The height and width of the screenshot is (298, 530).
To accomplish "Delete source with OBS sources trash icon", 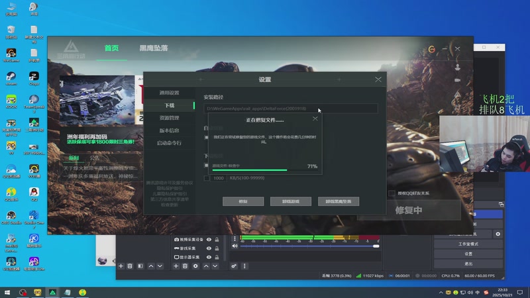I will tap(185, 266).
